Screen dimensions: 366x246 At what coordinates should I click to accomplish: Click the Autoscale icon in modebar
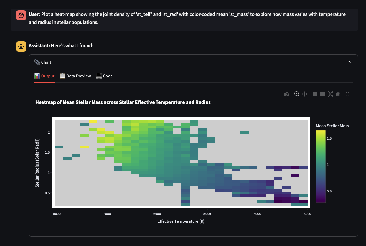click(330, 94)
